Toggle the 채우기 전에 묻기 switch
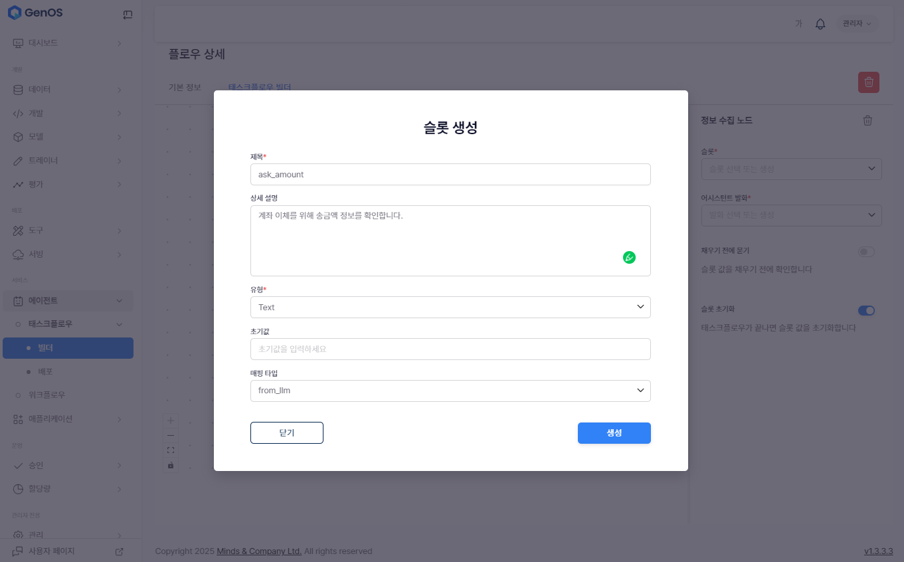 pos(866,252)
